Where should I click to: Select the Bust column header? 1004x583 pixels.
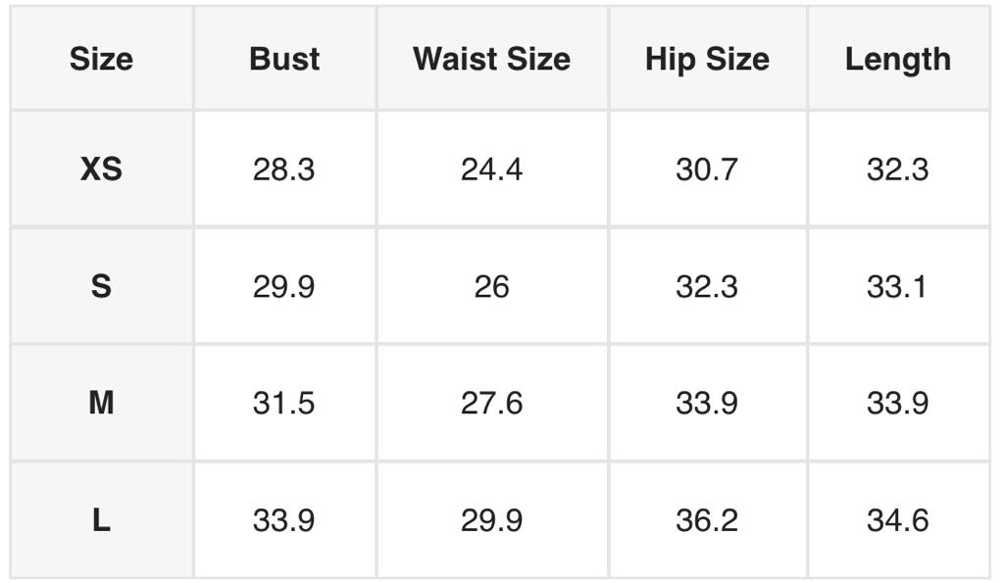(x=284, y=59)
